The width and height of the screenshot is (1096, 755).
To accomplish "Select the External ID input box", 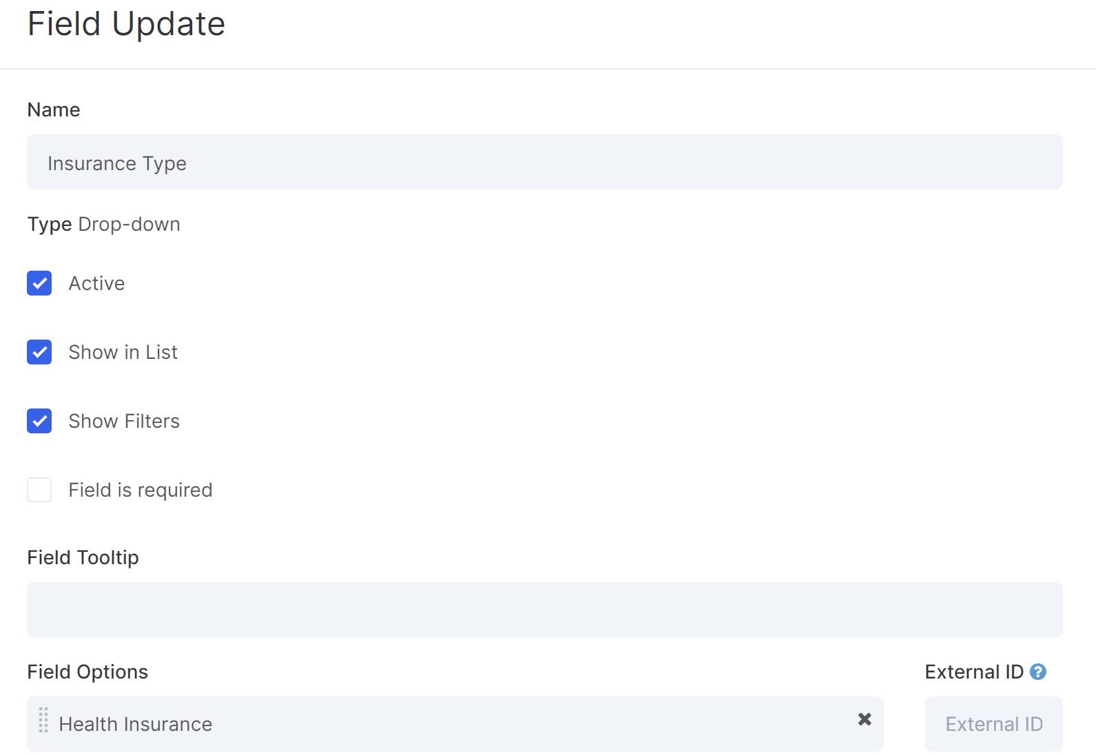I will click(x=993, y=724).
